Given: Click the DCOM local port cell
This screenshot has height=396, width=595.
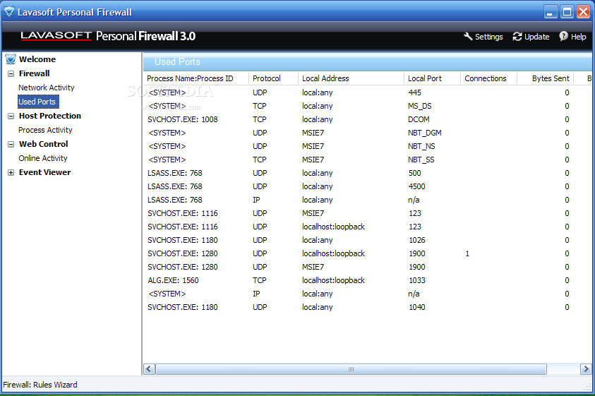Looking at the screenshot, I should [419, 119].
